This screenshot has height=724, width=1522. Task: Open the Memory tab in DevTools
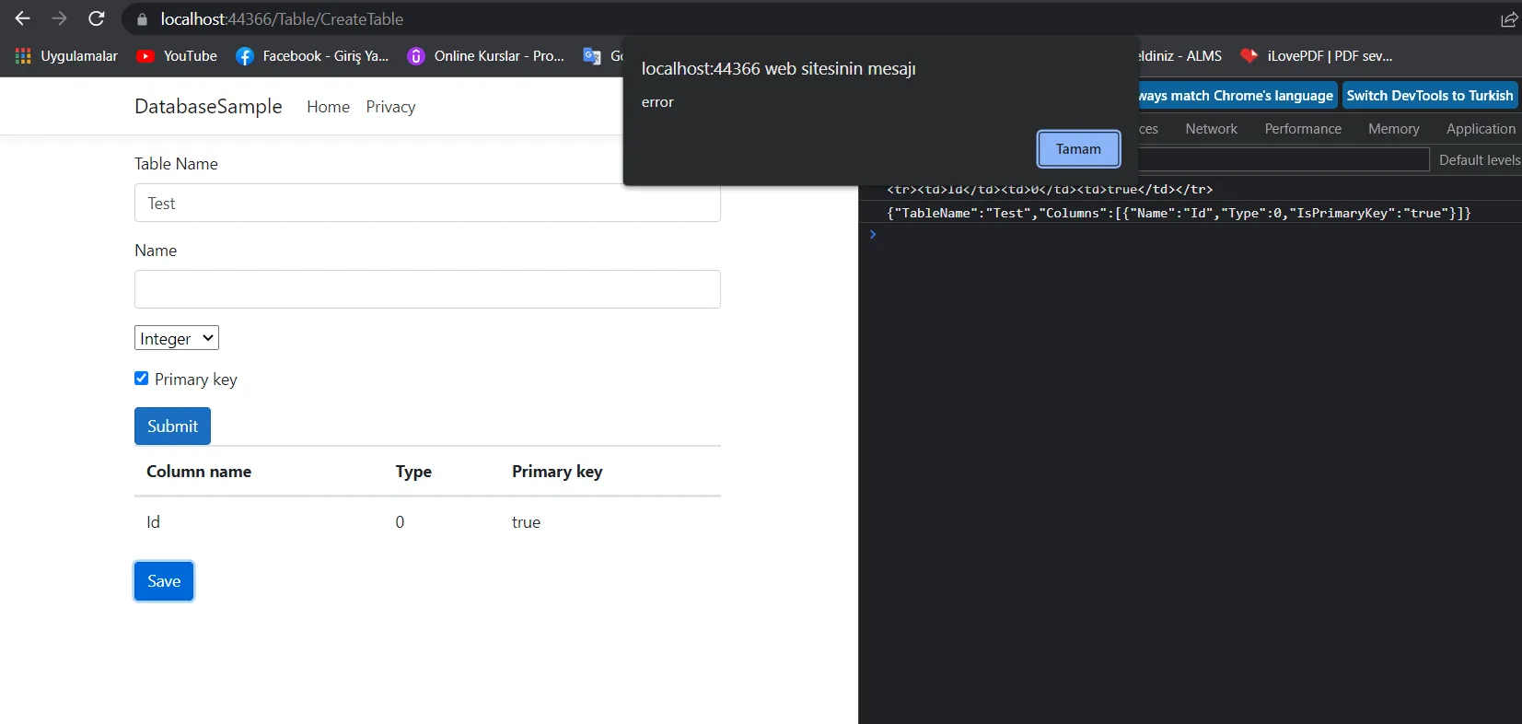1393,129
